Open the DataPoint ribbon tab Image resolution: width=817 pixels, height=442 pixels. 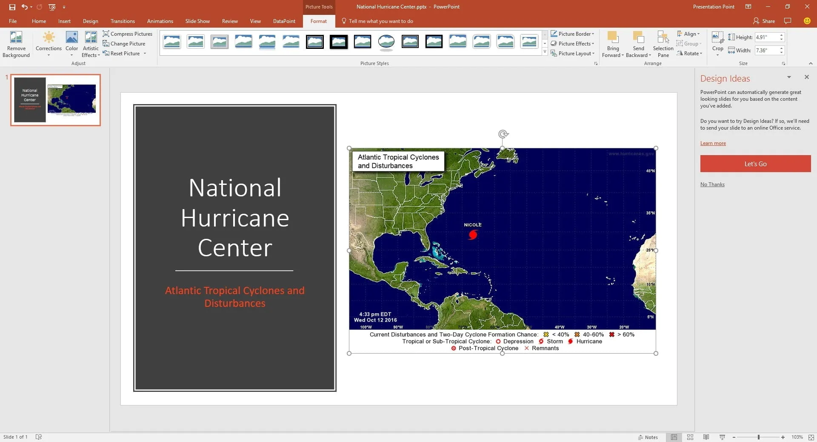(283, 21)
